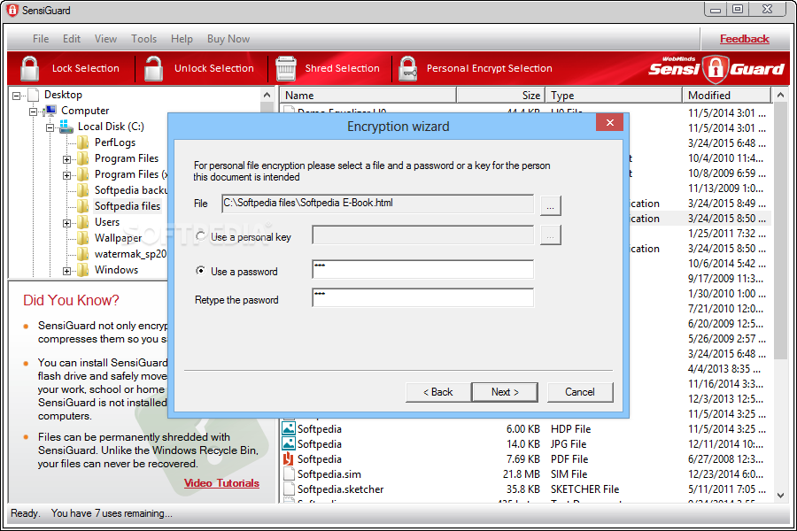Screen dimensions: 797x531
Task: Click the PDF icon of the Softpedia PDF file
Action: [288, 458]
